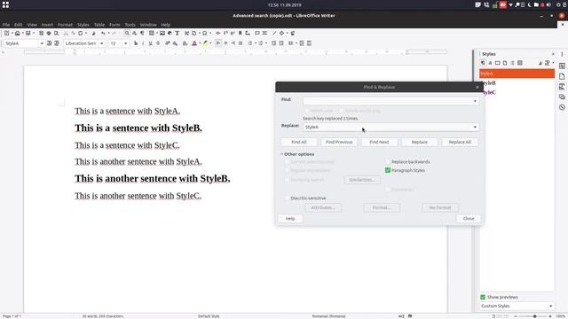Apply Strikethrough formatting from toolbar
The image size is (568, 319).
[x=158, y=43]
